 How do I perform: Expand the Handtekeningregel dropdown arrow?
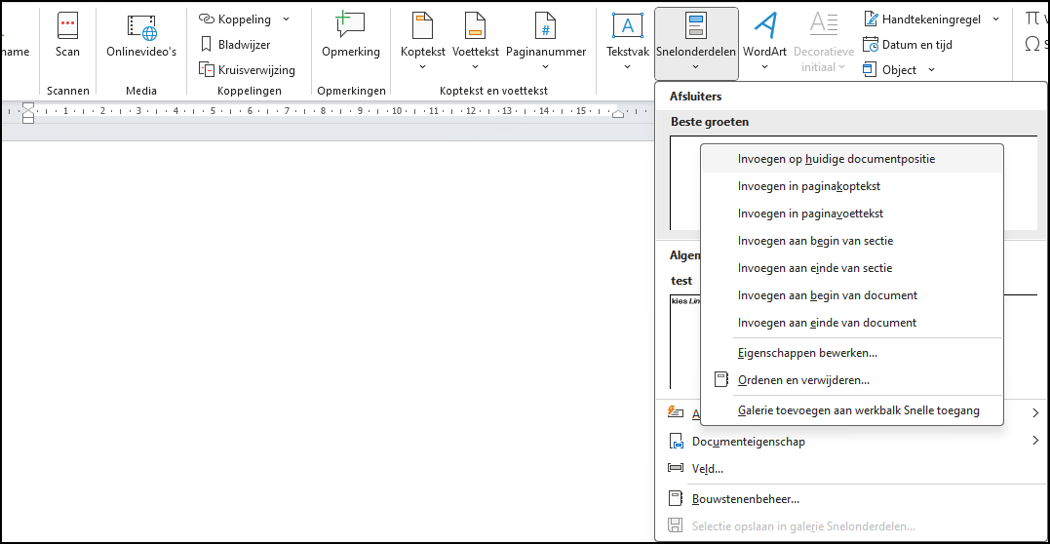pos(995,19)
